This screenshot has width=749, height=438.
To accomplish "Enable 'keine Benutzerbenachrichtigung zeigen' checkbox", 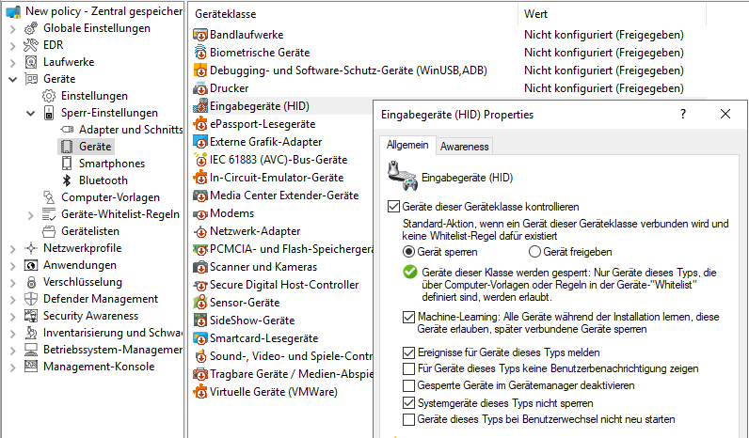I will [408, 368].
